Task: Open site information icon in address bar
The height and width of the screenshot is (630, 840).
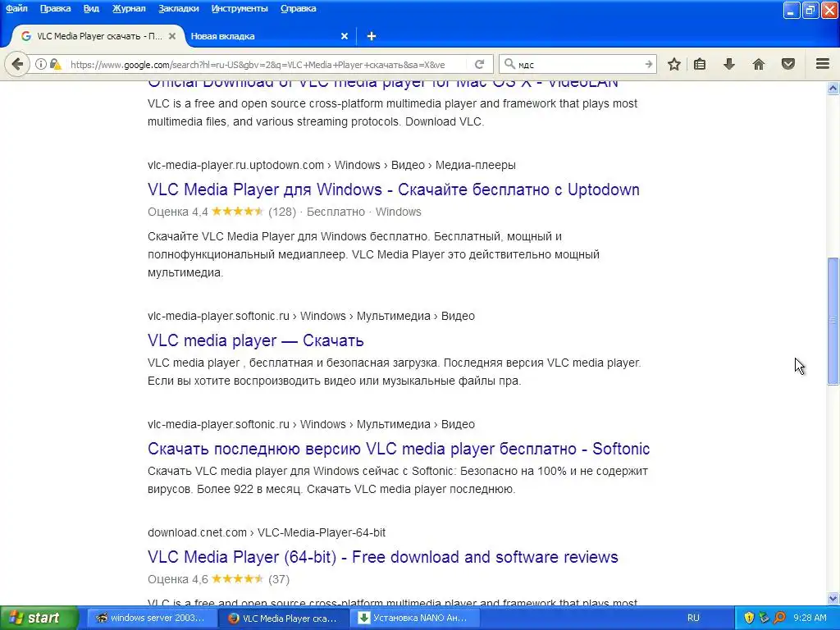Action: tap(40, 64)
